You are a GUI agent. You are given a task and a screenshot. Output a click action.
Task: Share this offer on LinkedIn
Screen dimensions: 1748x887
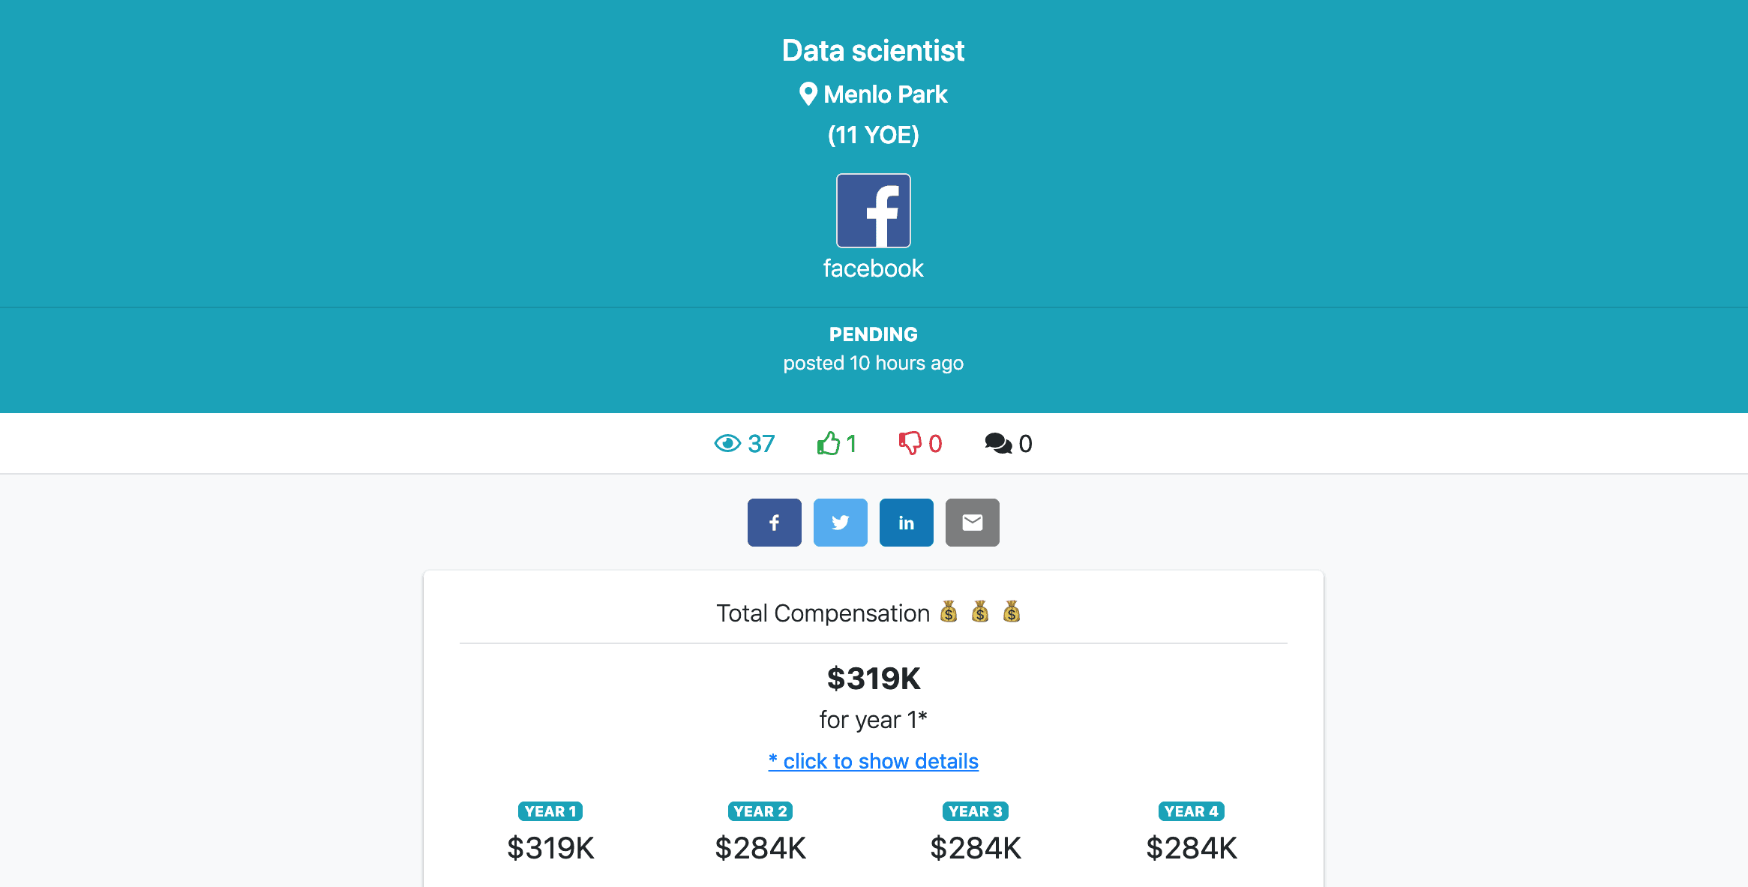(x=906, y=523)
